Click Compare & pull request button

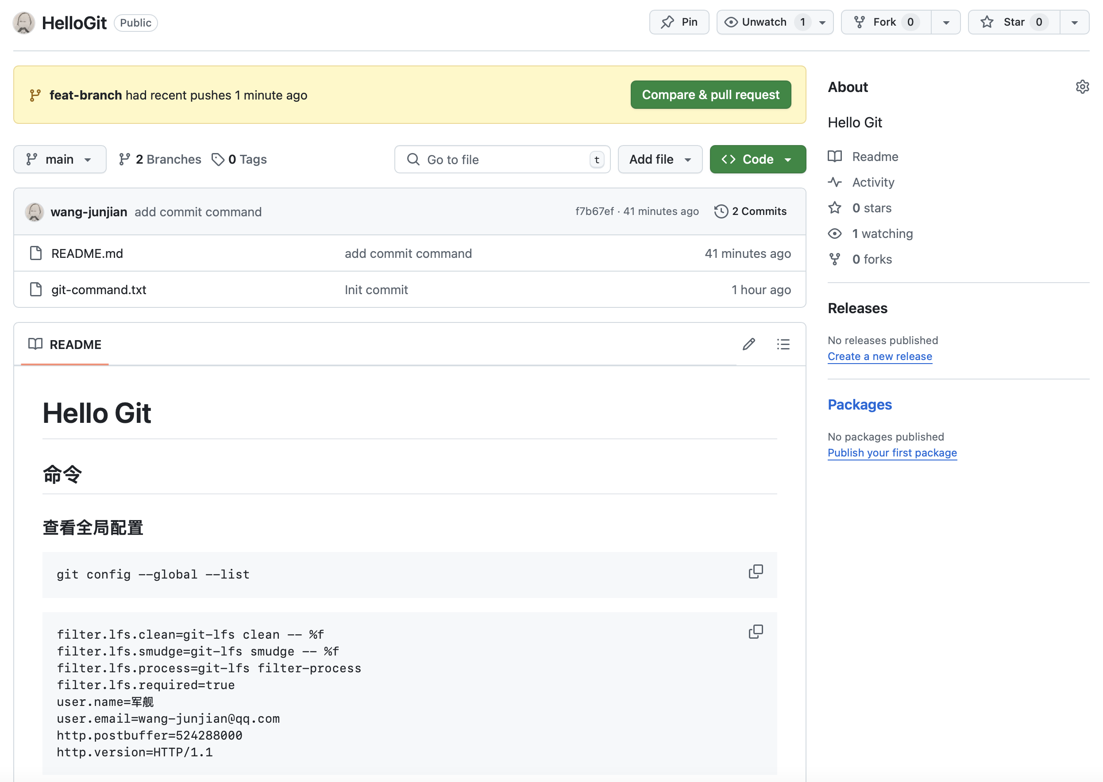pyautogui.click(x=710, y=95)
